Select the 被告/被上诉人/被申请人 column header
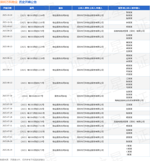Screen dimensions: 150x161 [129, 8]
